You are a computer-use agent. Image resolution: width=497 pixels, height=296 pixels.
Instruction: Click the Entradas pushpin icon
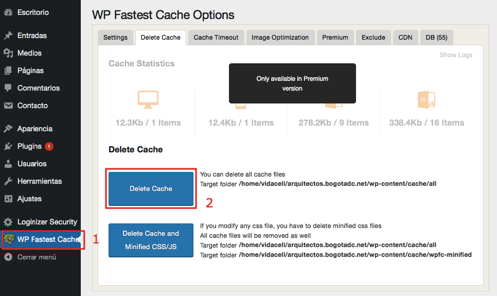click(8, 36)
